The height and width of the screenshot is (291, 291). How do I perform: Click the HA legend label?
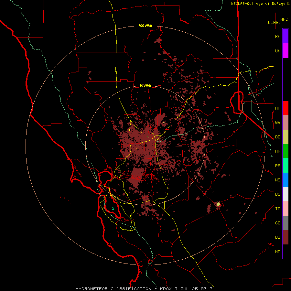pos(277,108)
